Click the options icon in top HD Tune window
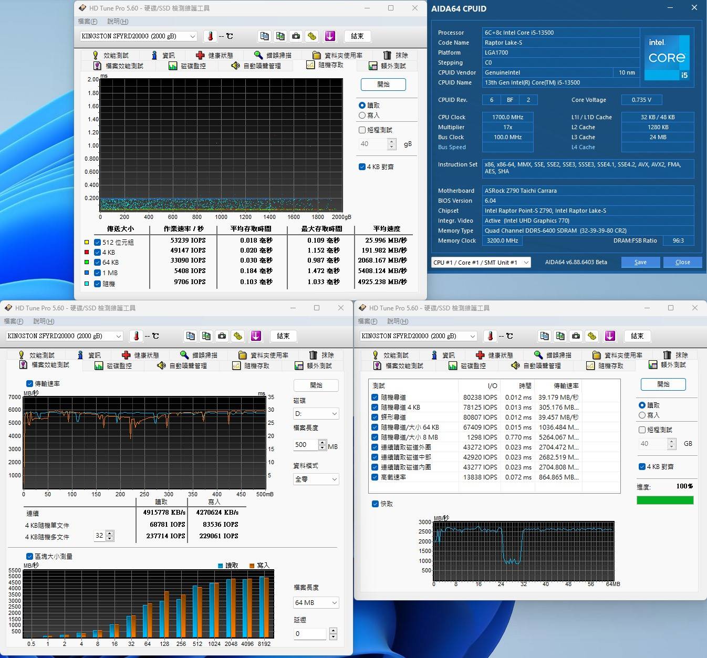 (x=312, y=36)
